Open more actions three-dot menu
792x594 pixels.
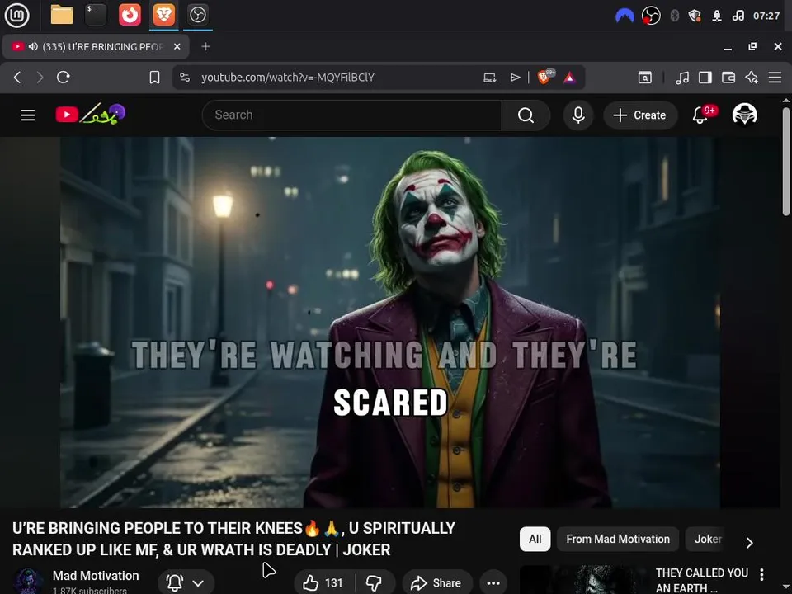click(493, 583)
